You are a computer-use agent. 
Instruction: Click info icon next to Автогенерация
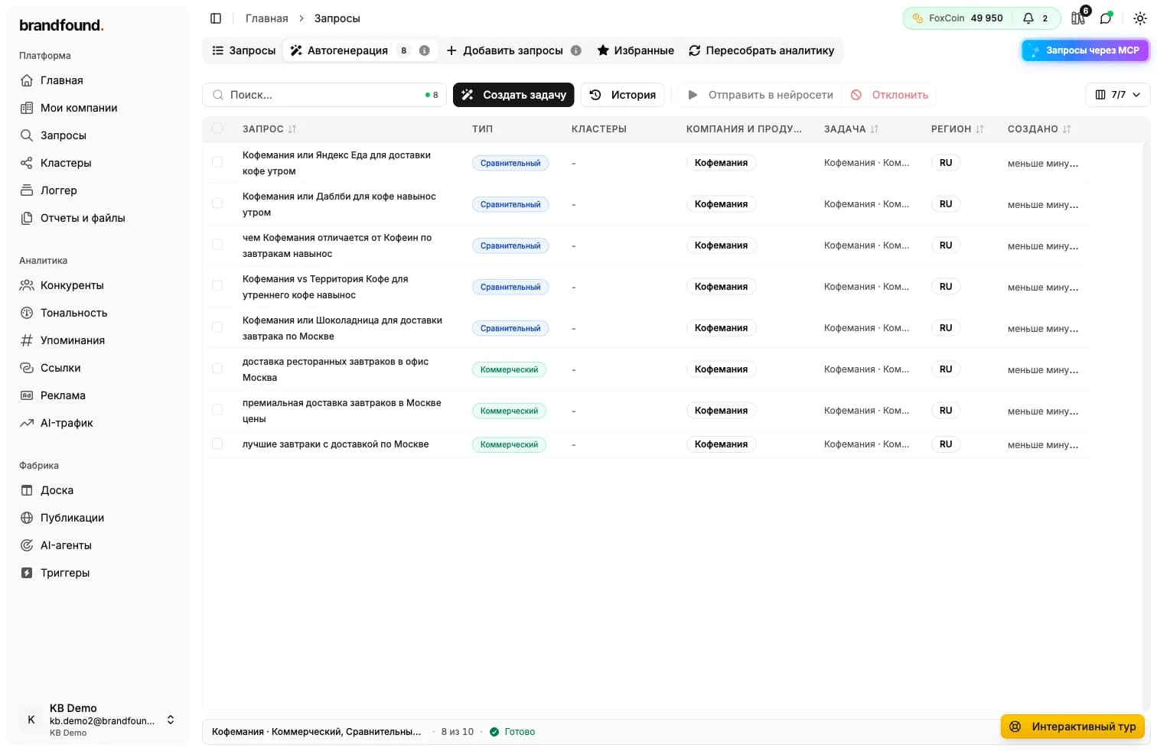click(x=424, y=50)
